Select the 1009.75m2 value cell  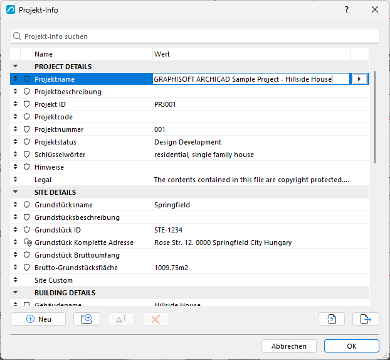171,268
